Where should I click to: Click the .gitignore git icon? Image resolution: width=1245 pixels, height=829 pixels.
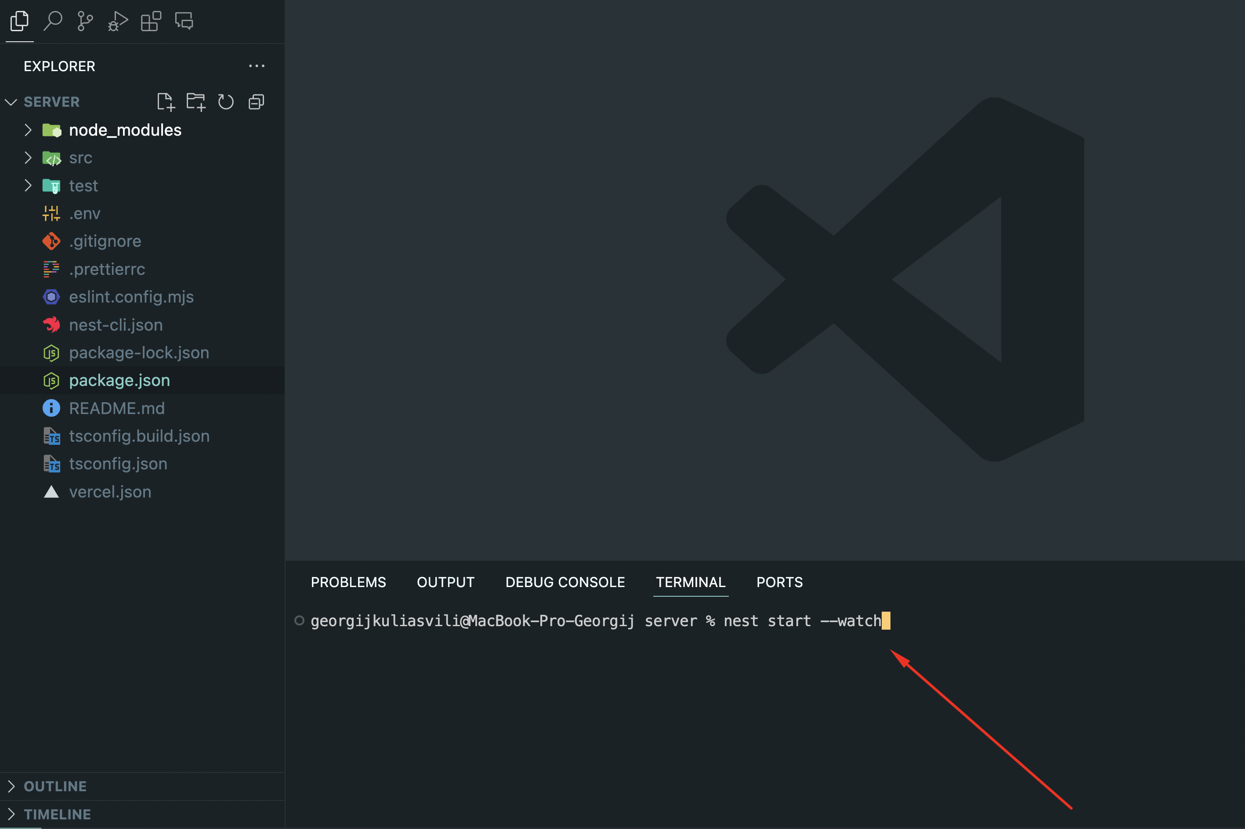point(51,241)
